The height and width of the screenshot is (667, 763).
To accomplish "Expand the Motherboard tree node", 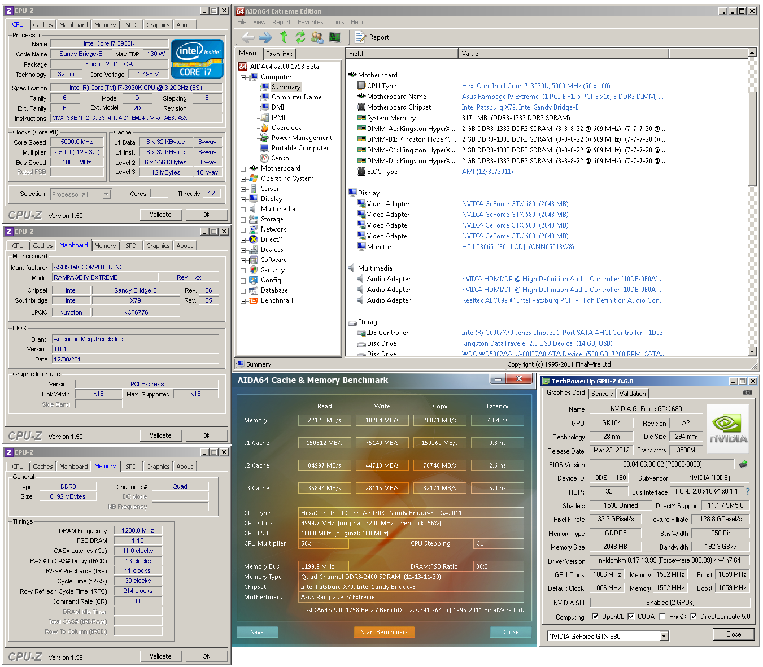I will pyautogui.click(x=243, y=169).
